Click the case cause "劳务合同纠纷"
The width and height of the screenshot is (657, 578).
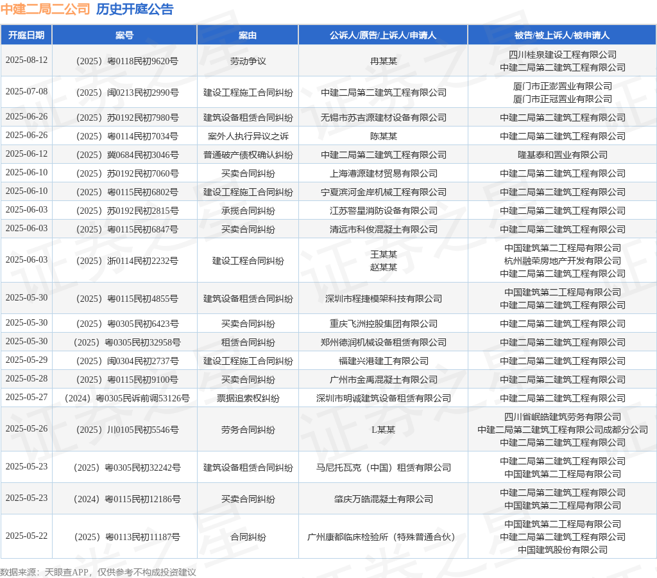[x=248, y=430]
